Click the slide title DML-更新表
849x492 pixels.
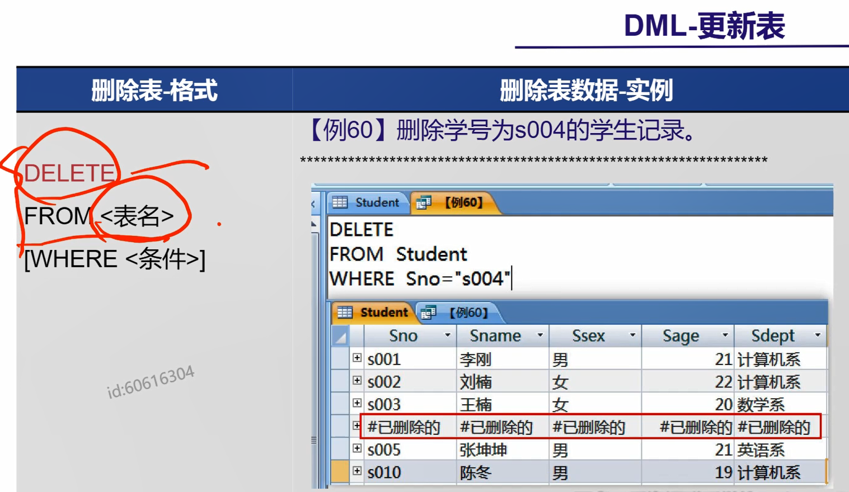coord(704,26)
